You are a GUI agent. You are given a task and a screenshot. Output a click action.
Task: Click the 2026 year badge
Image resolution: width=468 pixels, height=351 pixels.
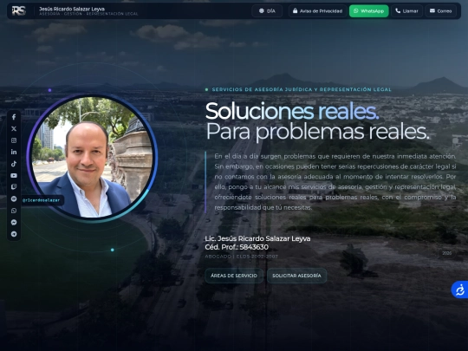coord(447,253)
